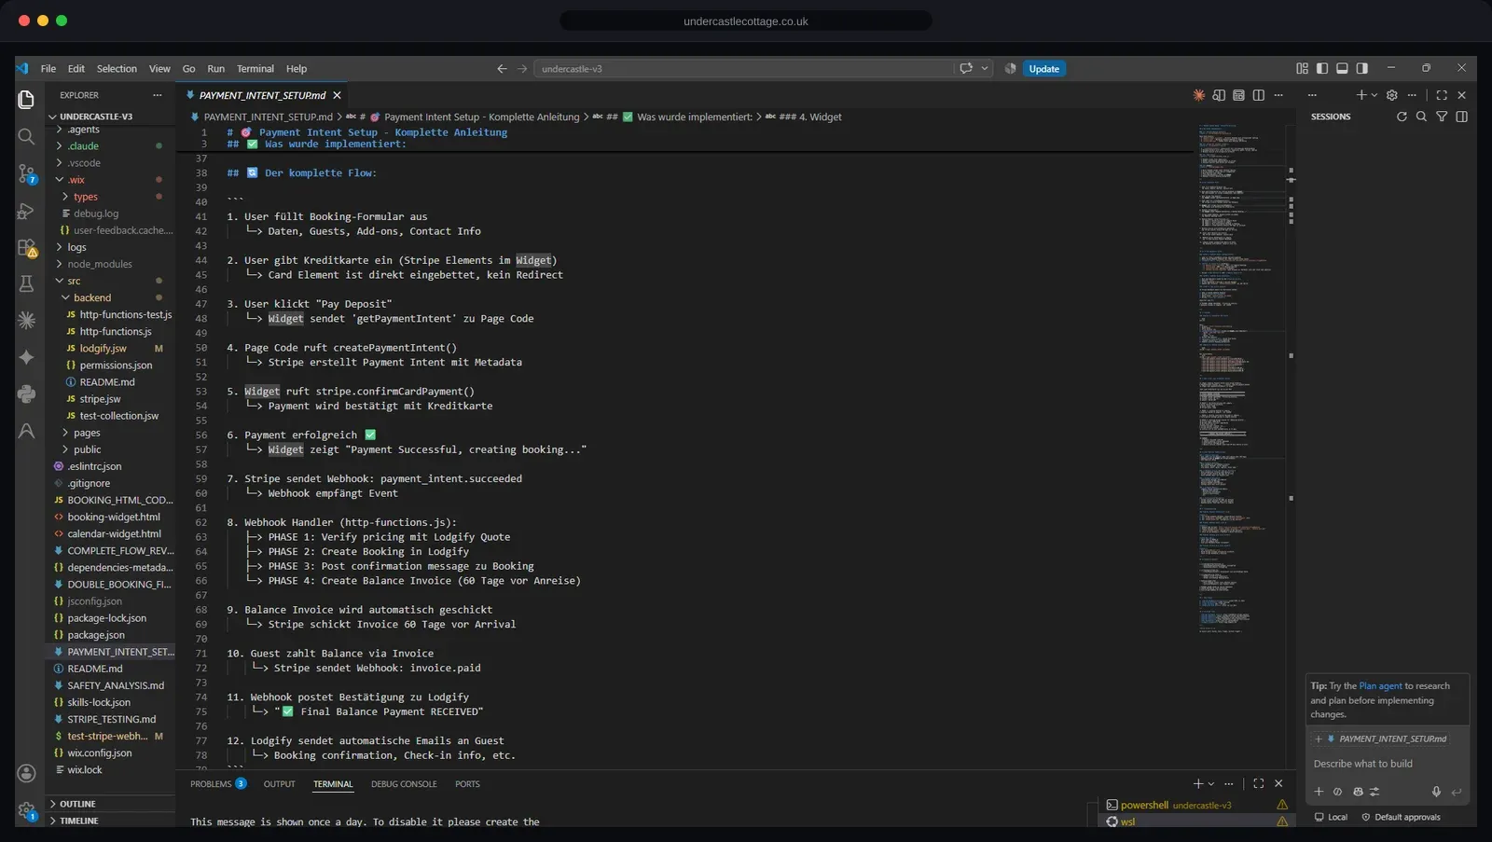Open Manage gear in activity bar
This screenshot has height=842, width=1492.
pos(26,810)
